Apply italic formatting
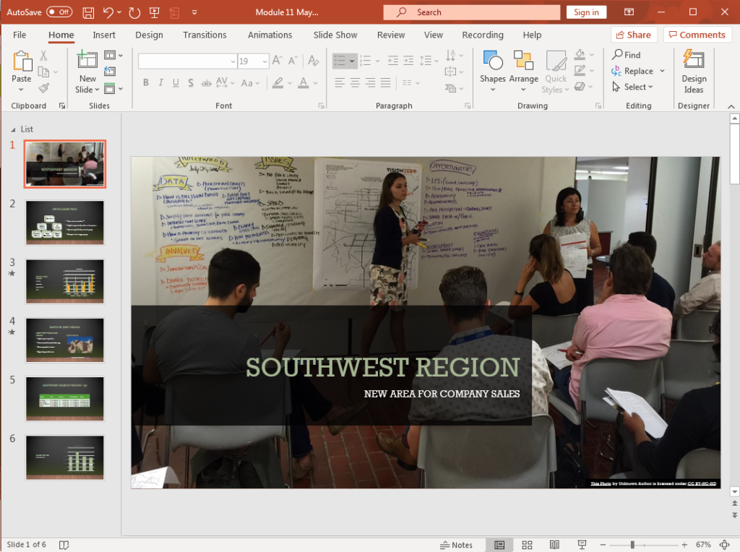The height and width of the screenshot is (552, 740). 160,83
